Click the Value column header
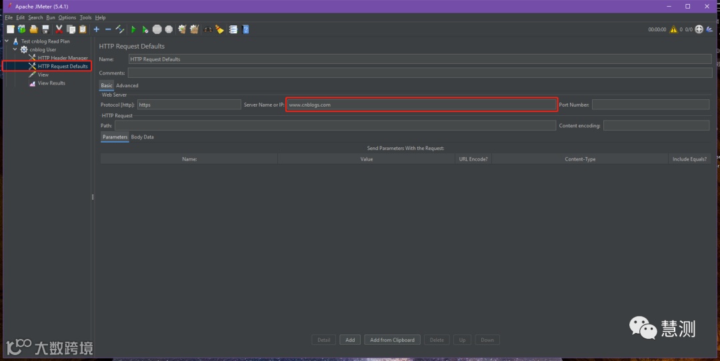The image size is (720, 361). [x=367, y=159]
